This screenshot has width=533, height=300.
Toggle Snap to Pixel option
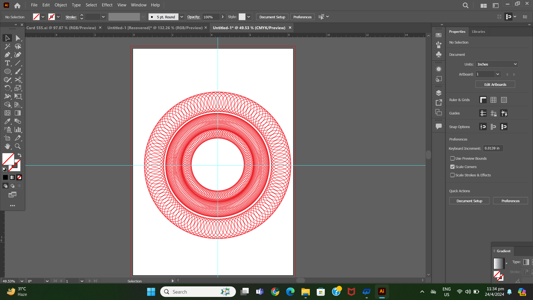504,127
